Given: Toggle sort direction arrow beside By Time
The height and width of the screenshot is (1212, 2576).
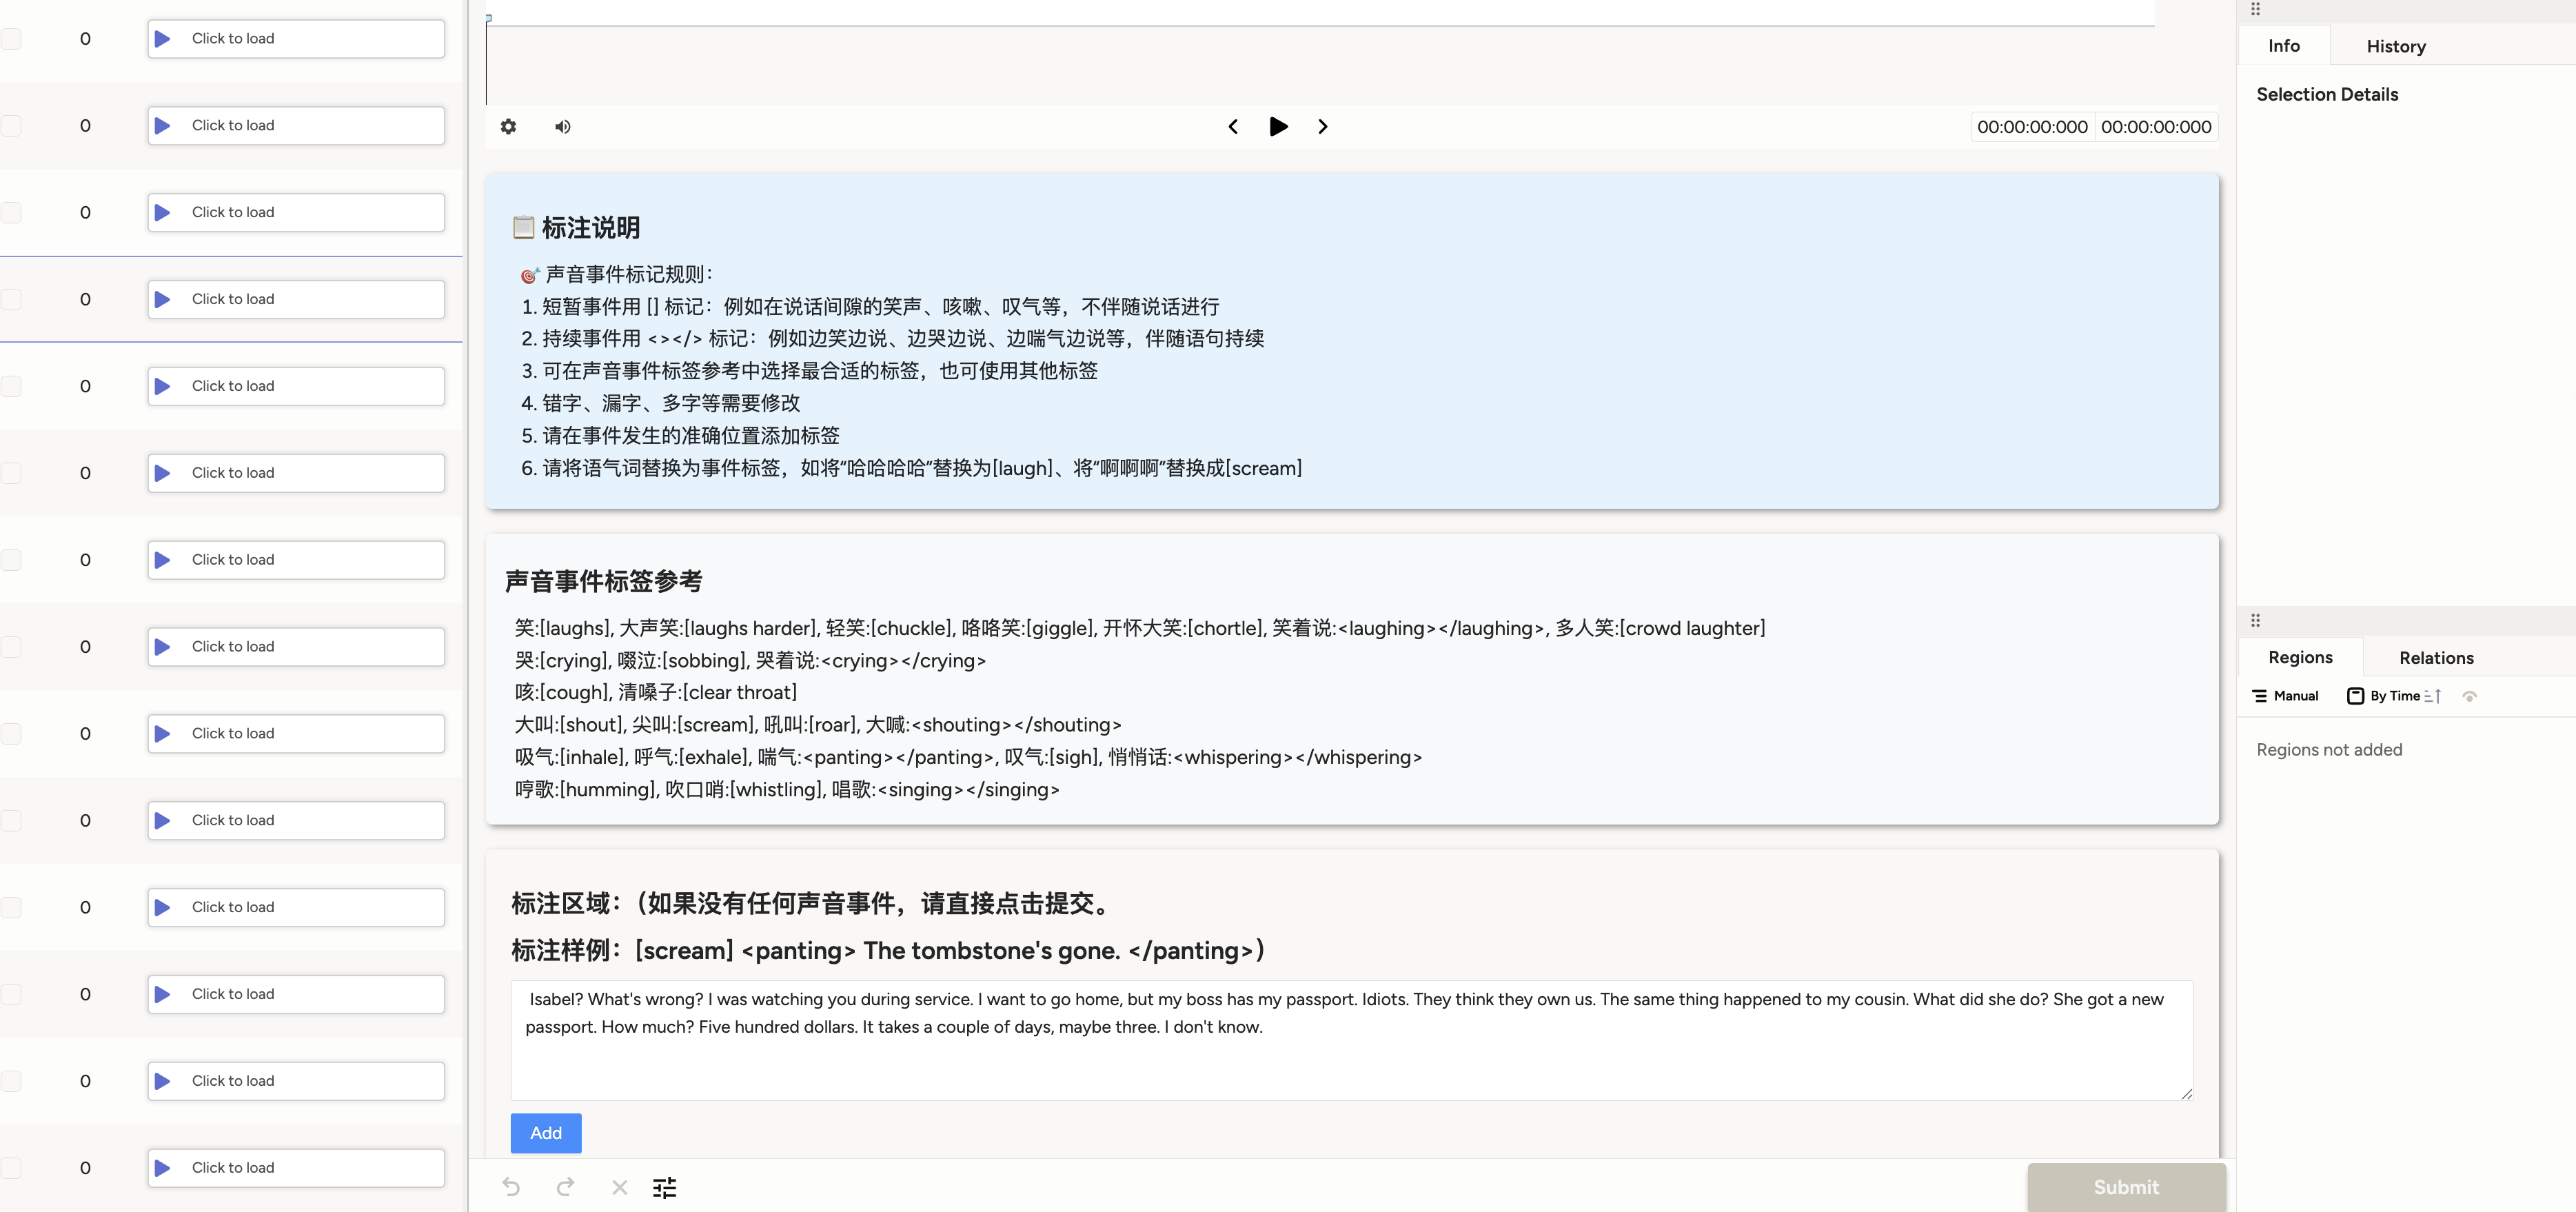Looking at the screenshot, I should coord(2433,696).
